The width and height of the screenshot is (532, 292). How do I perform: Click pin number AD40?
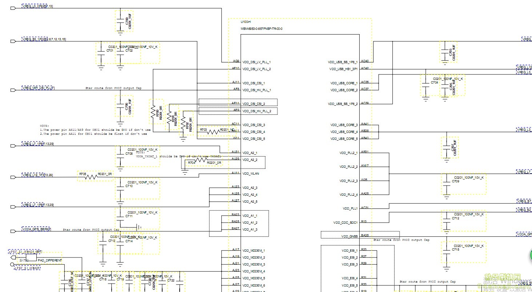(365, 61)
